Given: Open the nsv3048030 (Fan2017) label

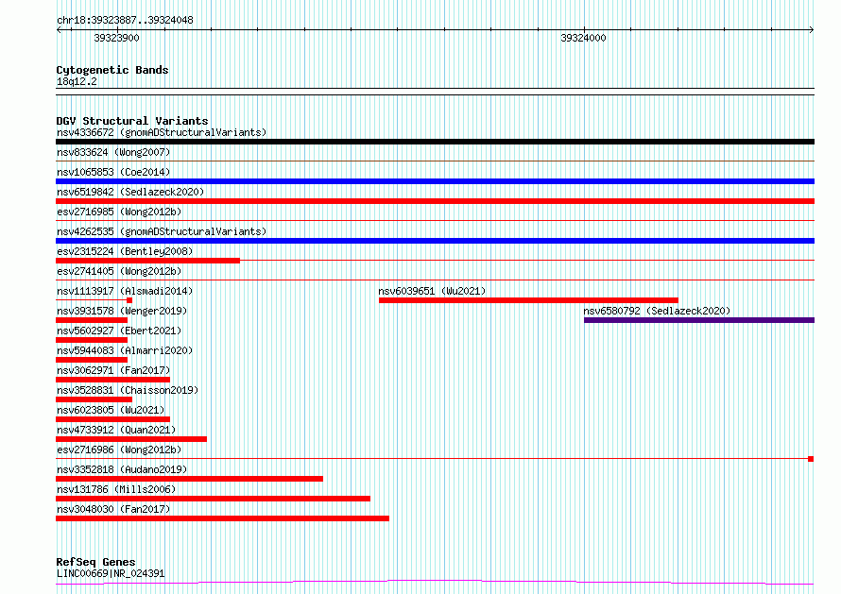Looking at the screenshot, I should click(113, 509).
